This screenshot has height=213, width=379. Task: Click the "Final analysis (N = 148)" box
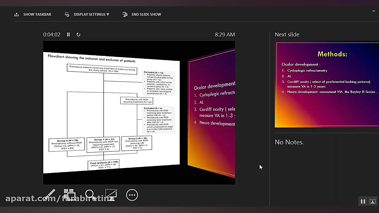[104, 165]
